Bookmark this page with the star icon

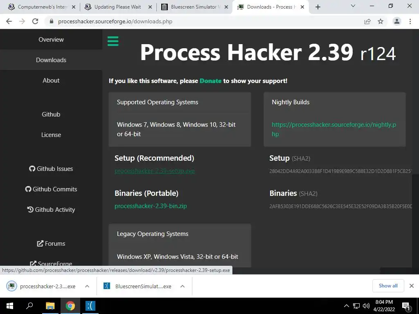click(381, 21)
